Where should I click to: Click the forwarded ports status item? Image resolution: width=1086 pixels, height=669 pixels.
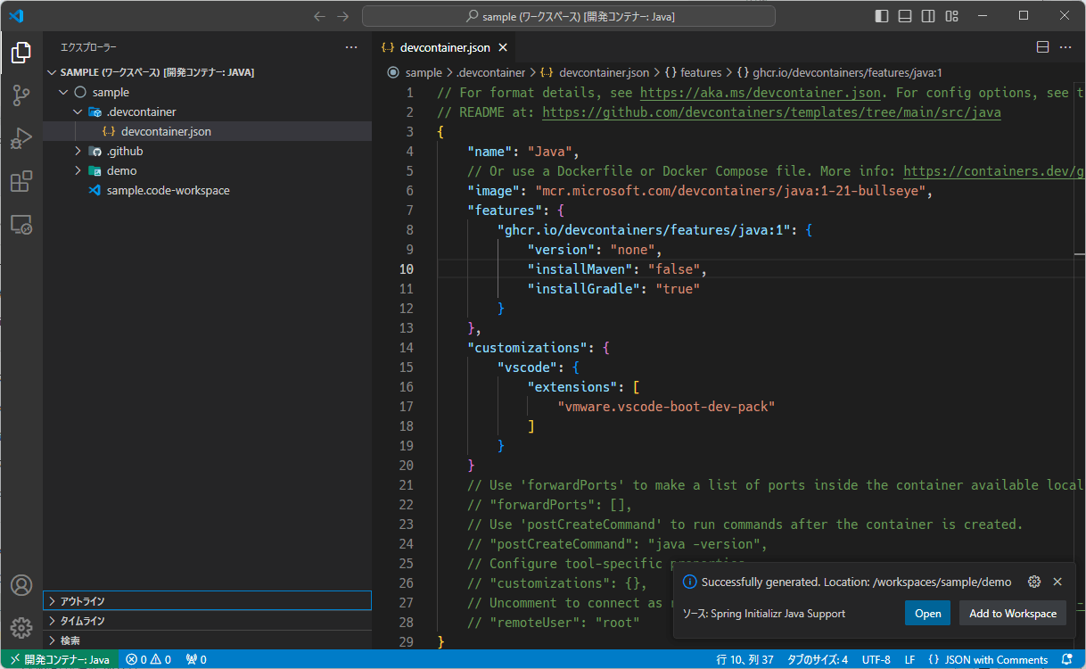pos(196,659)
